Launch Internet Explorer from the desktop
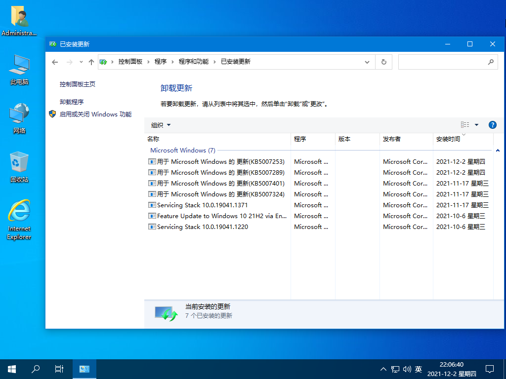The width and height of the screenshot is (506, 379). click(x=19, y=219)
